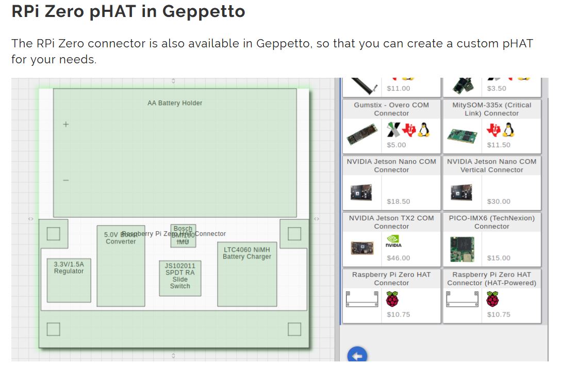
Task: Click the X logo icon on Gumstix Overo card
Action: click(393, 130)
